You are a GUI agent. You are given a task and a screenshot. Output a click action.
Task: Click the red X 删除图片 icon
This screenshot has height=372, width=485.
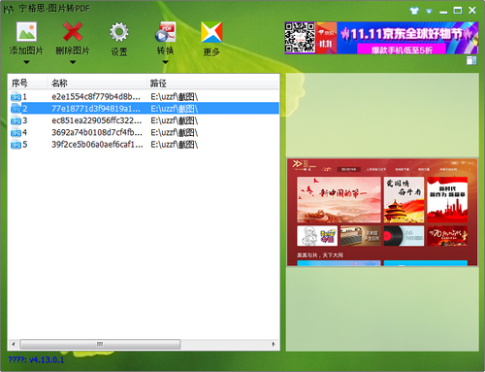[73, 32]
